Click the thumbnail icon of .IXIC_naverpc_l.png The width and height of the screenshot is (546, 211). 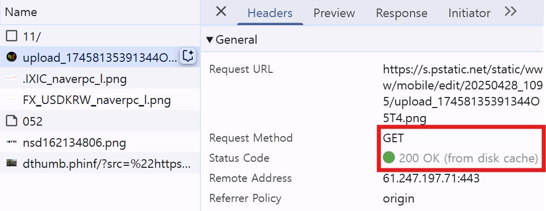point(12,78)
